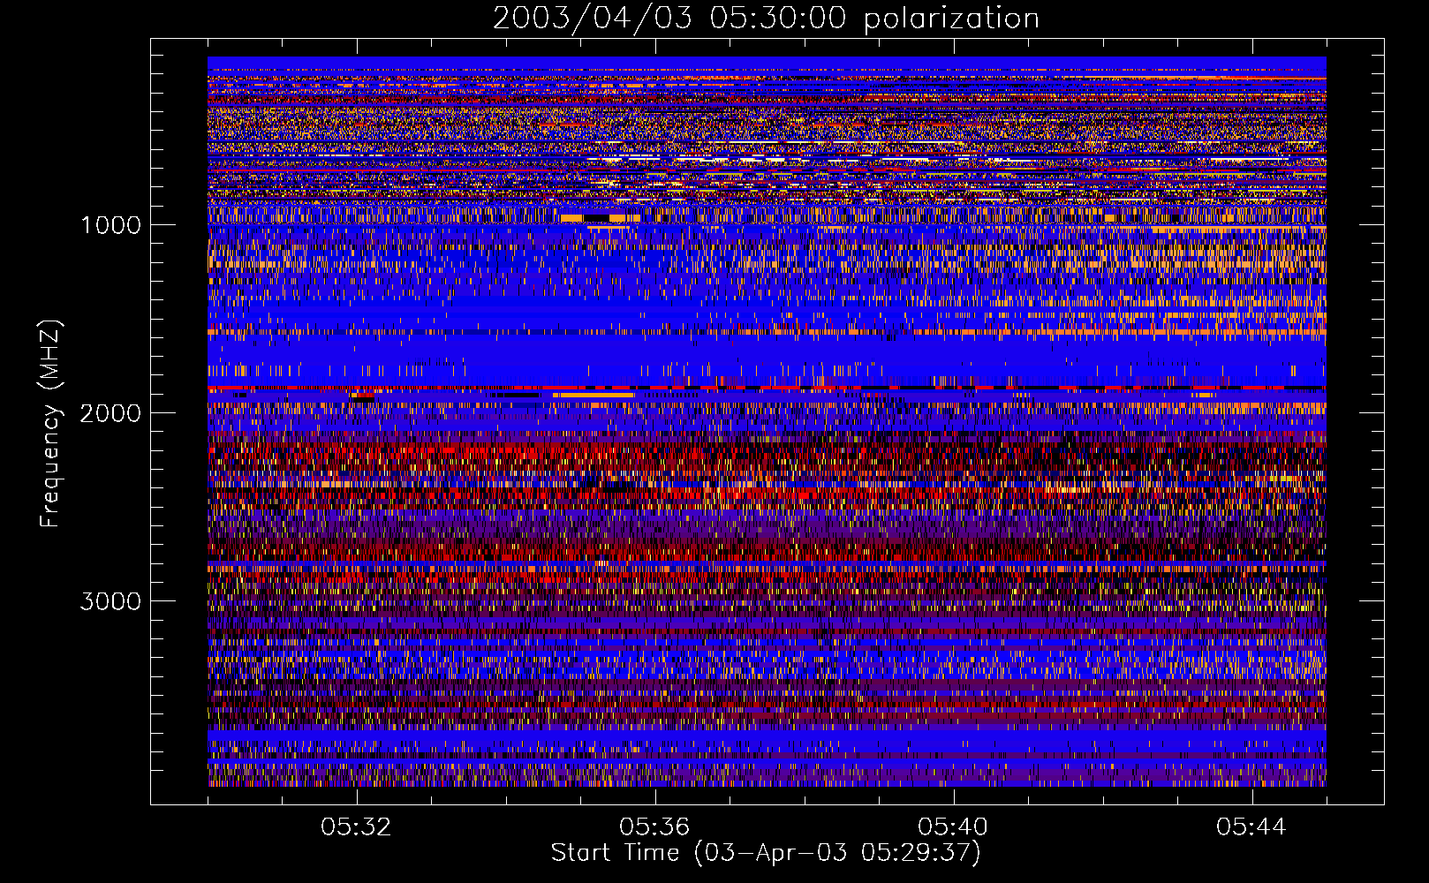Click the 05:40 time tick label
This screenshot has width=1429, height=883.
click(953, 827)
